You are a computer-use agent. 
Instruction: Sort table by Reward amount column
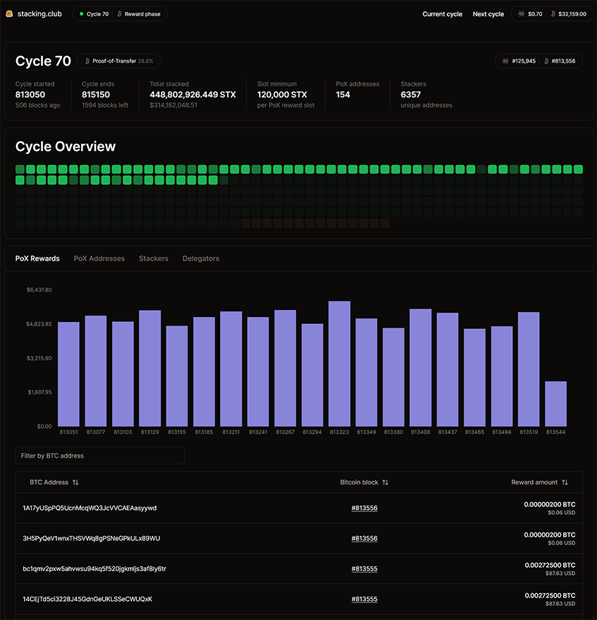(565, 482)
